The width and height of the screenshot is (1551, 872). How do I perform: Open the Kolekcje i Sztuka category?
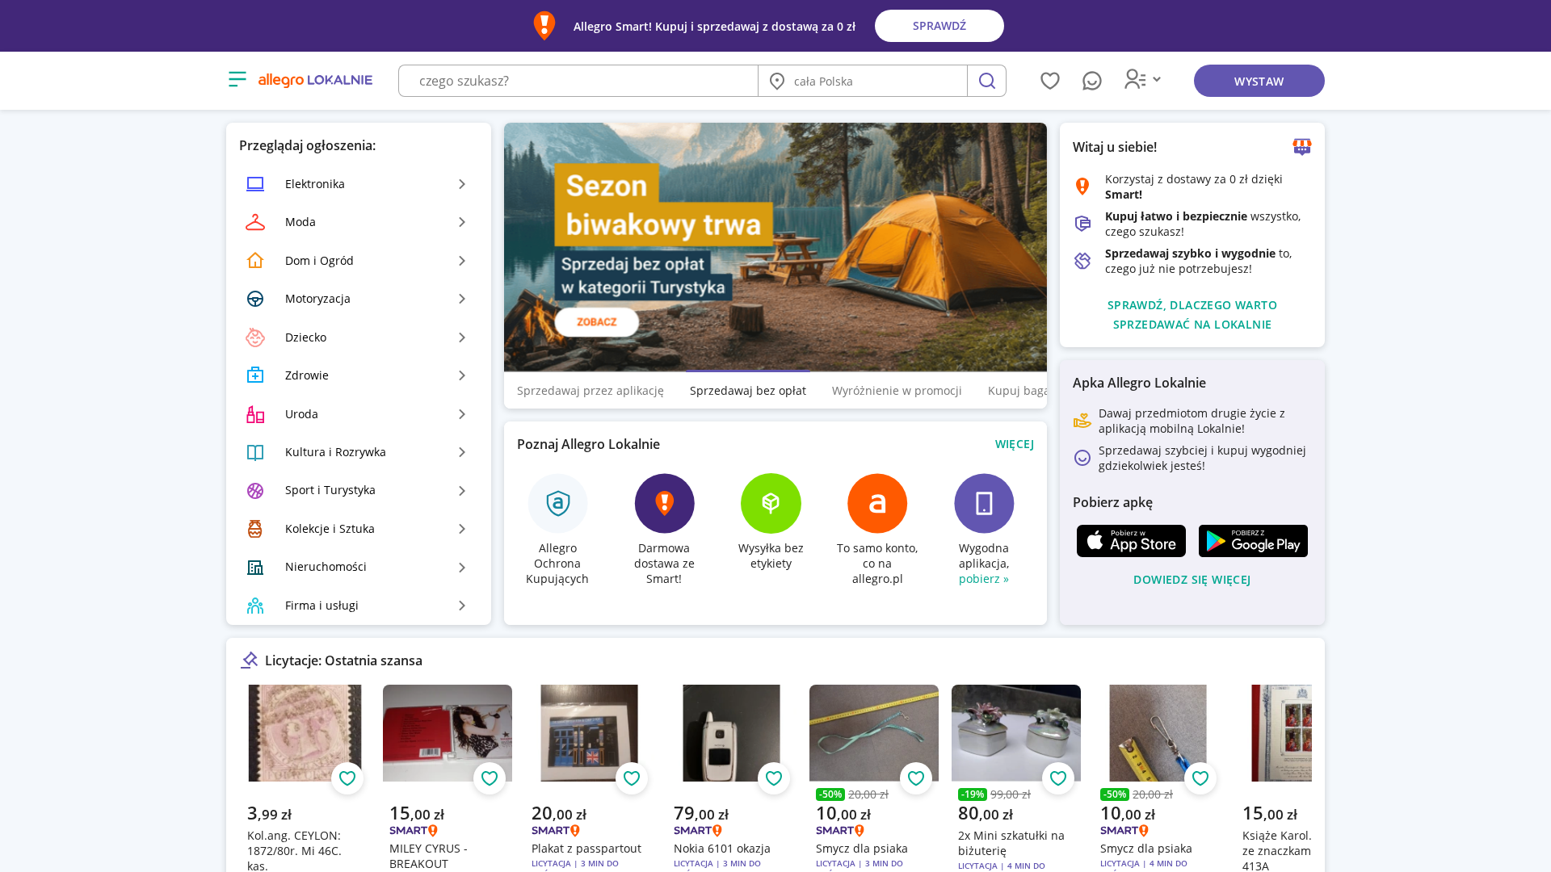coord(359,529)
